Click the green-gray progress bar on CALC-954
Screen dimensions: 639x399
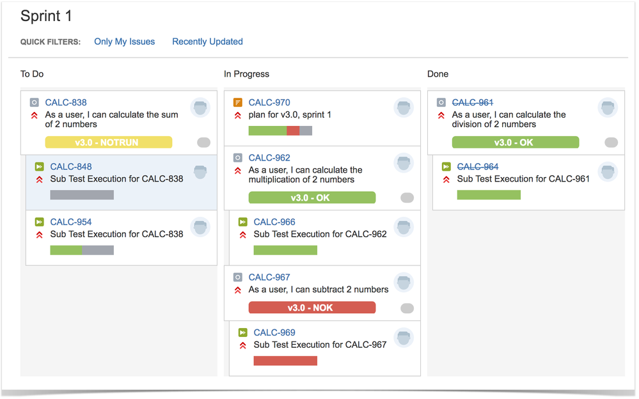[x=82, y=250]
